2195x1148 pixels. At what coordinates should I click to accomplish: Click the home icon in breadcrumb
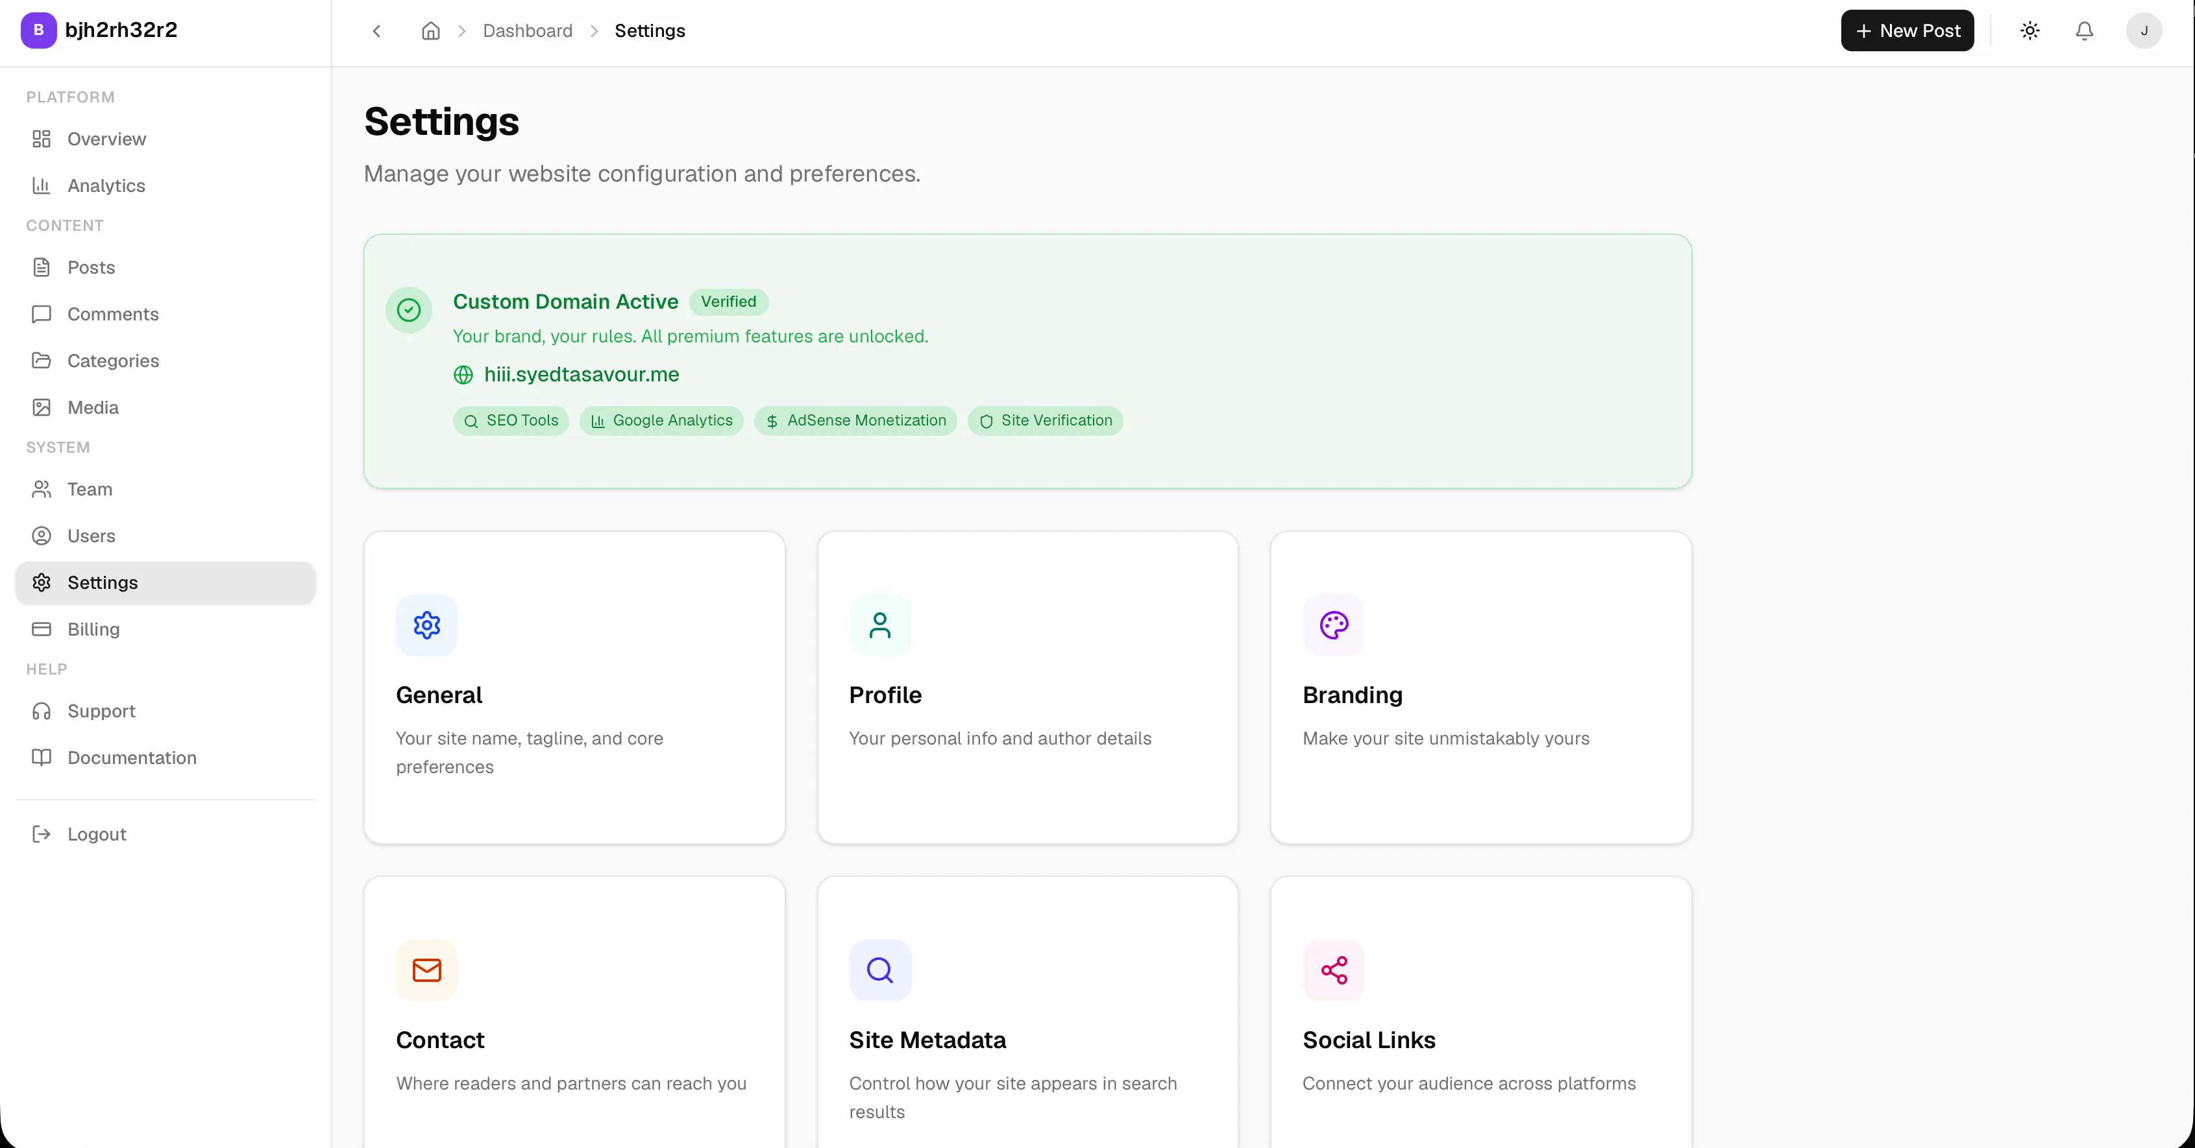point(431,30)
